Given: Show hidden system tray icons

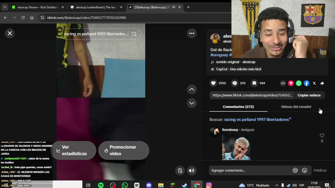Looking at the screenshot, I should 277,185.
